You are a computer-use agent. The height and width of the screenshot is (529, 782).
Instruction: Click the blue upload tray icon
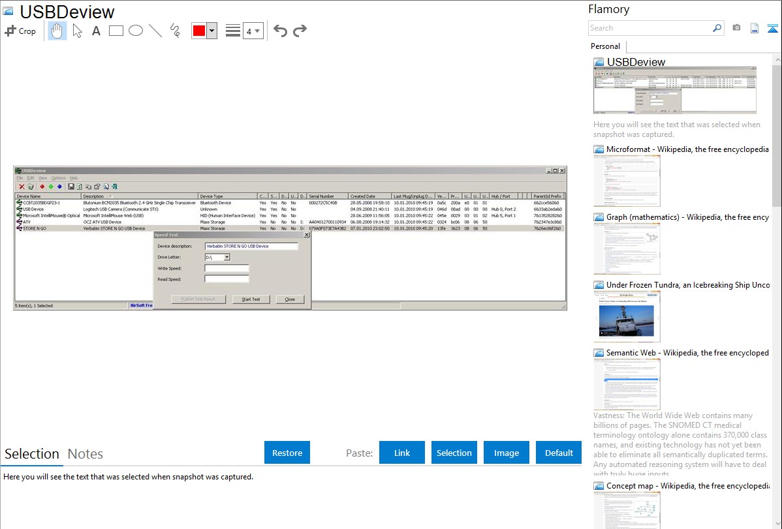click(x=772, y=28)
